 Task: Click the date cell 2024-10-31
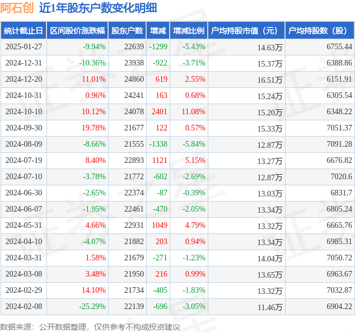pyautogui.click(x=24, y=95)
